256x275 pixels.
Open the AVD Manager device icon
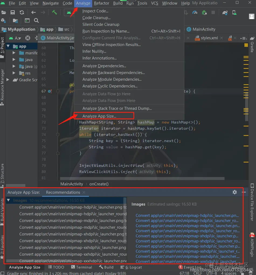pos(234,12)
